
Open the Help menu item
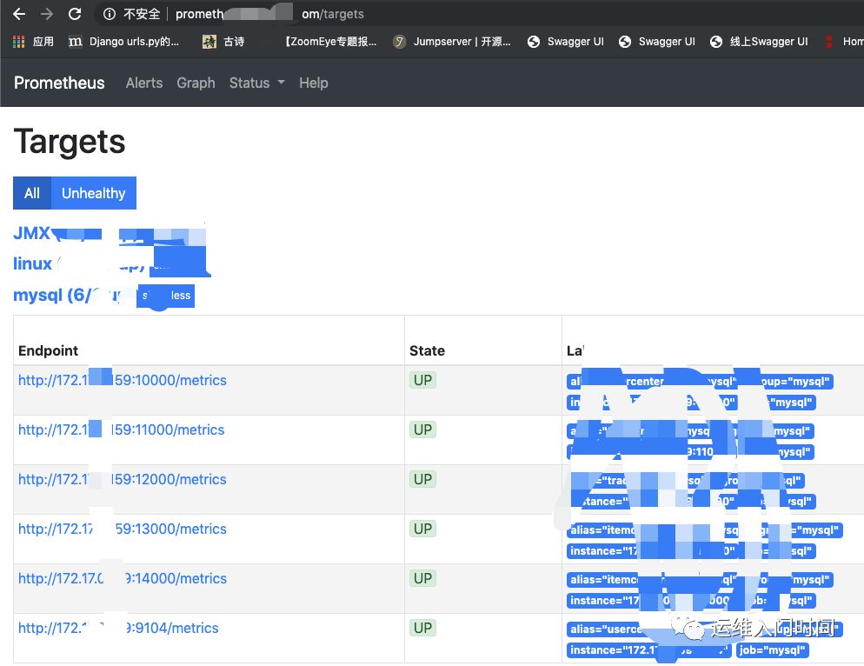[314, 83]
